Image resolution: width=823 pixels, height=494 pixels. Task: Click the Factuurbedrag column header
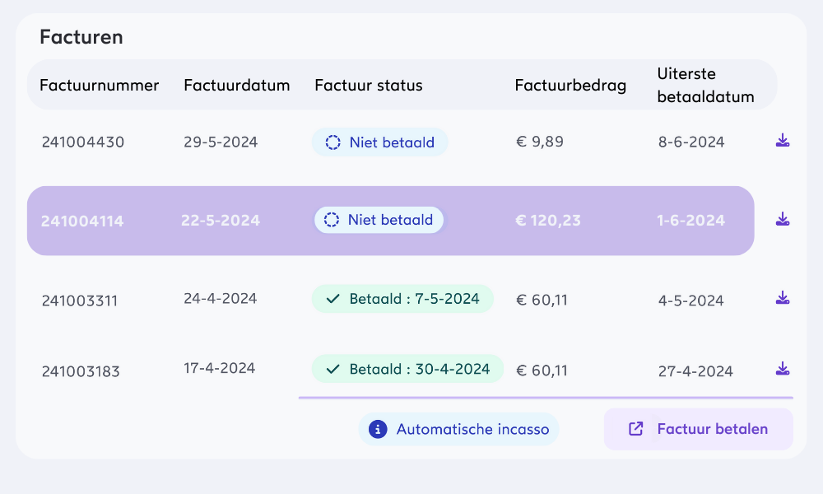[570, 86]
